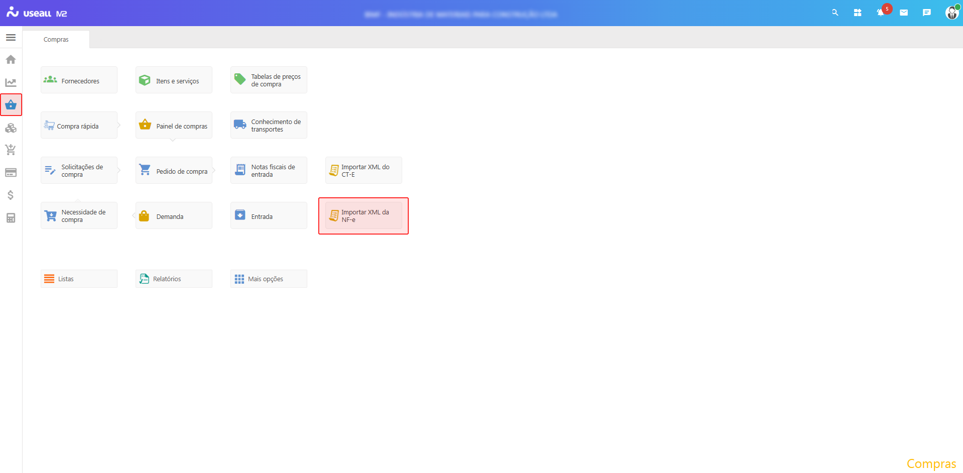The image size is (963, 473).
Task: Open Notas fiscais de entrada
Action: coord(269,171)
